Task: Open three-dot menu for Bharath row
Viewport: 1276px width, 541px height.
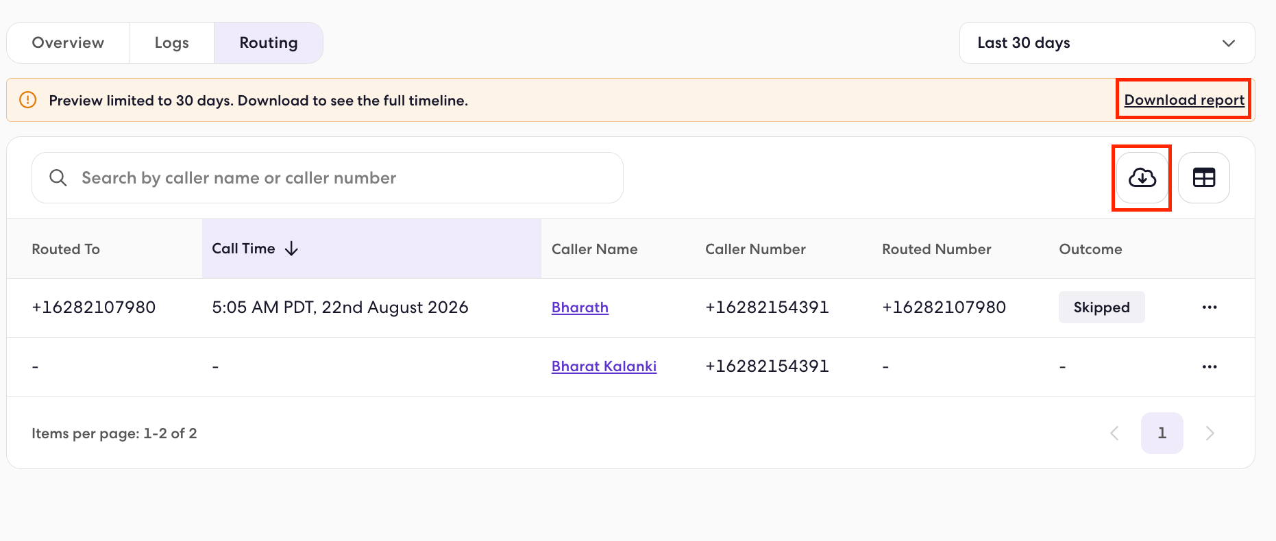Action: [1210, 307]
